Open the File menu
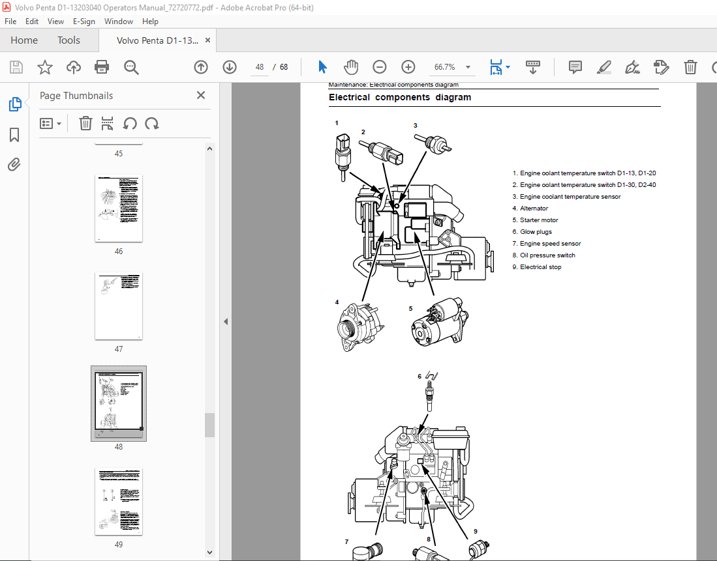717x561 pixels. [10, 22]
